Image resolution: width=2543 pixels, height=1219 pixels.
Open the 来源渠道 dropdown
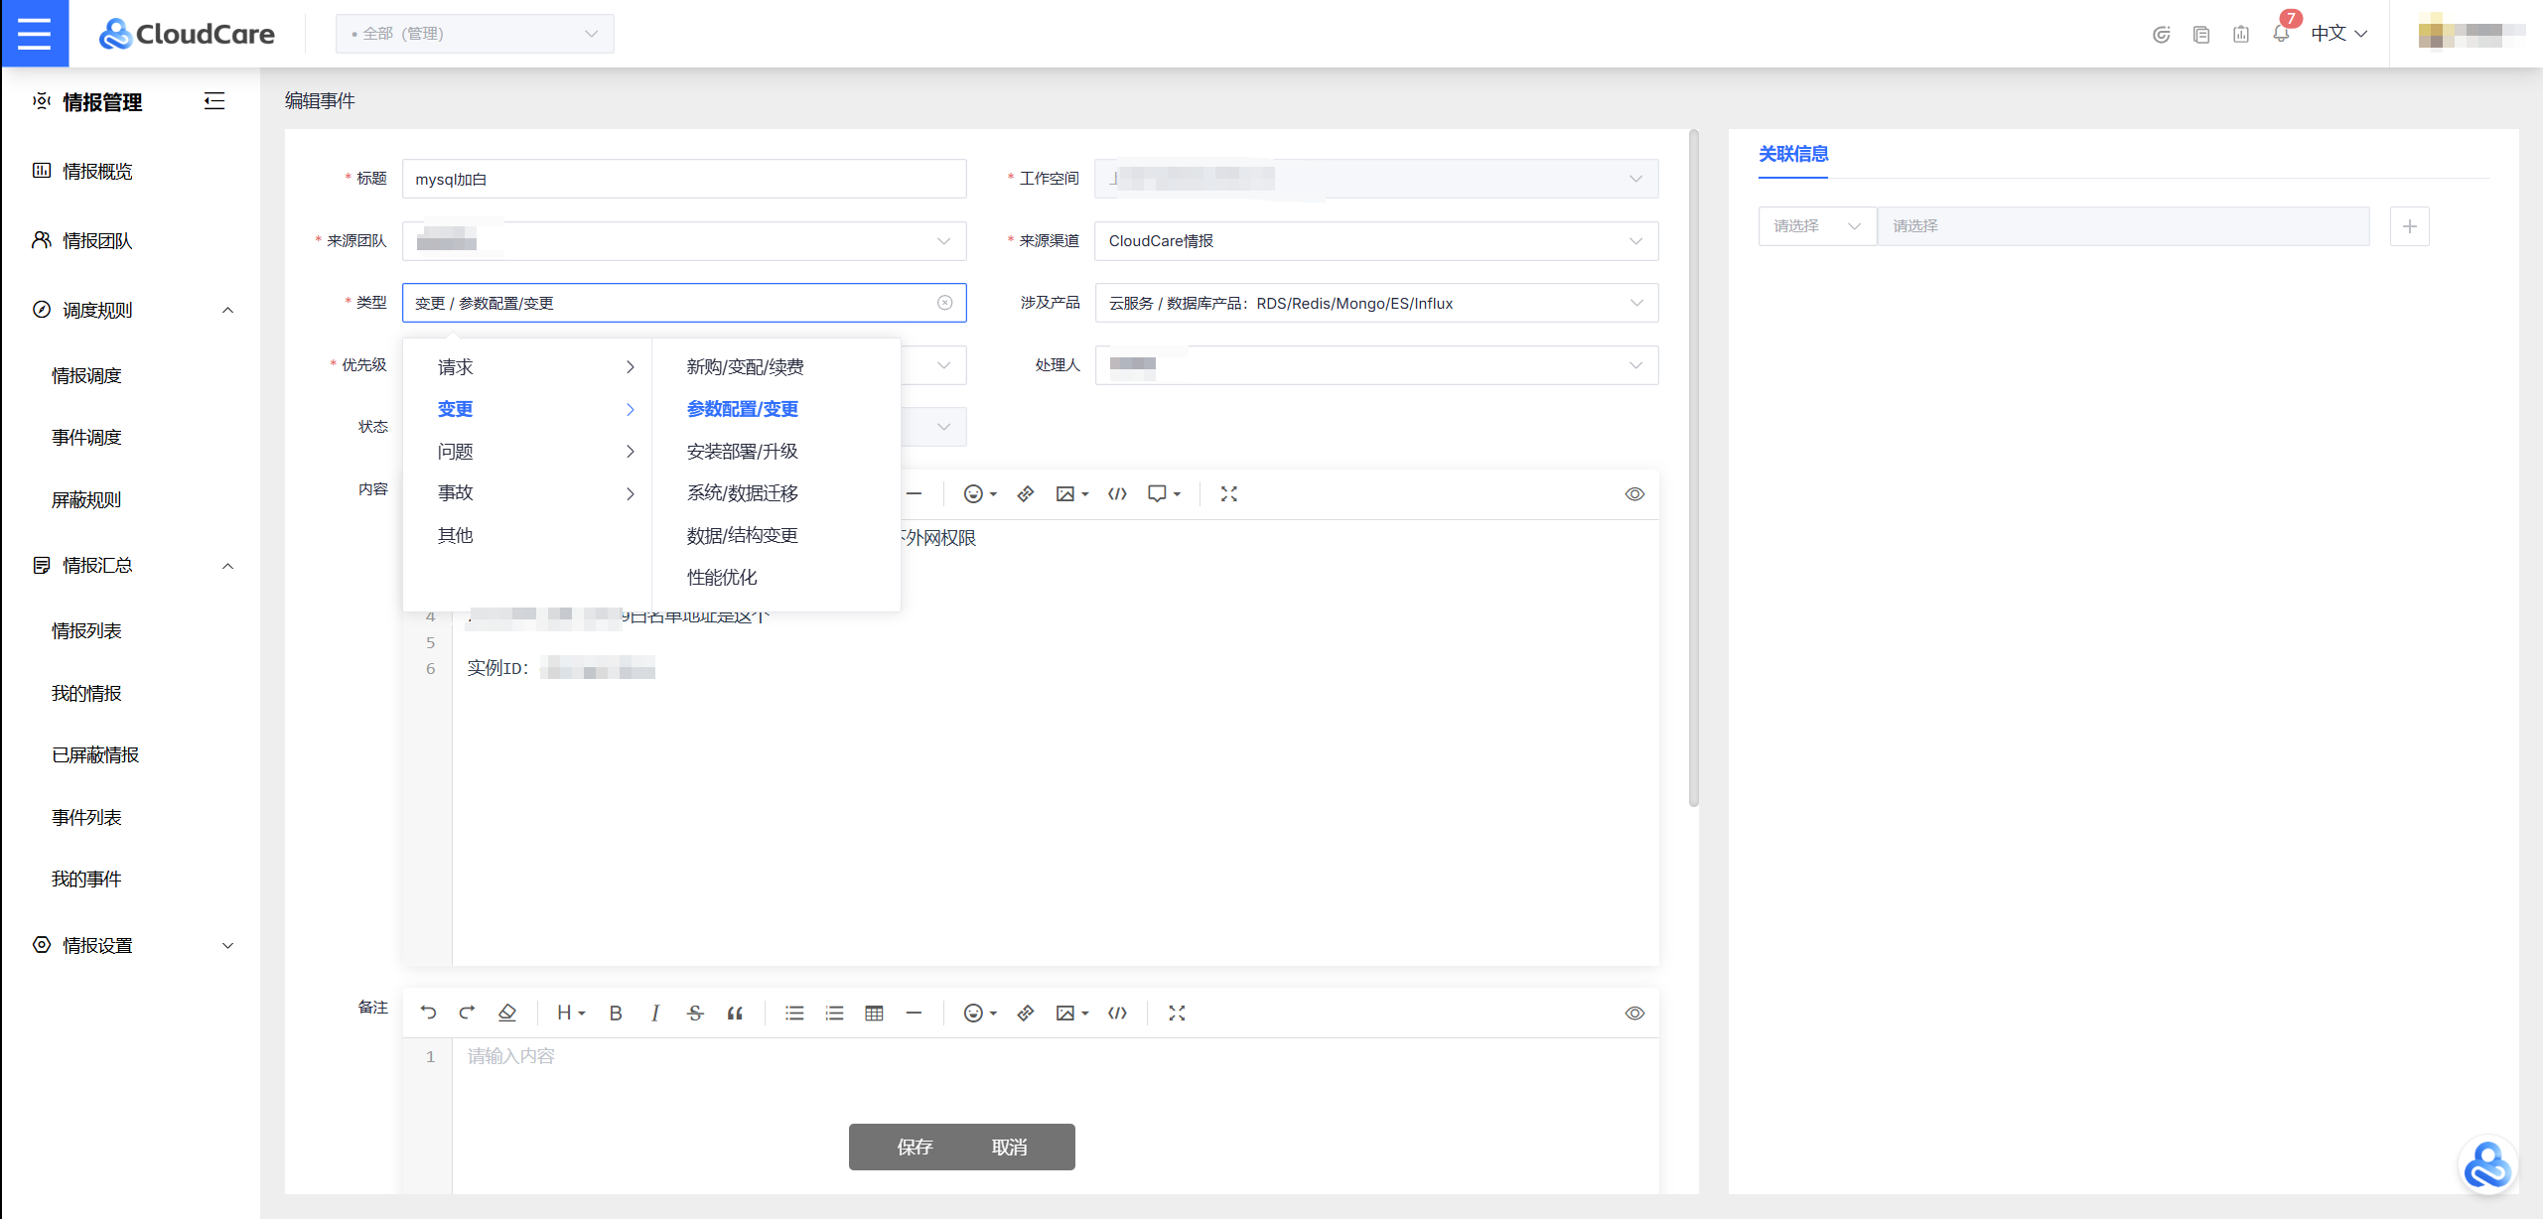tap(1376, 241)
